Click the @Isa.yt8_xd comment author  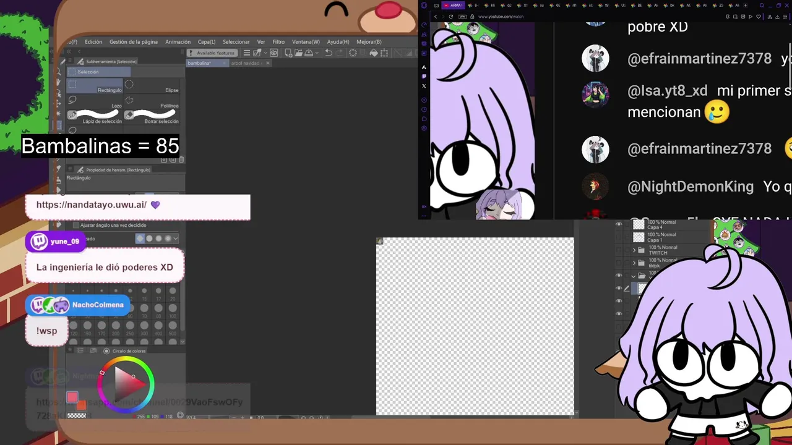(x=667, y=91)
